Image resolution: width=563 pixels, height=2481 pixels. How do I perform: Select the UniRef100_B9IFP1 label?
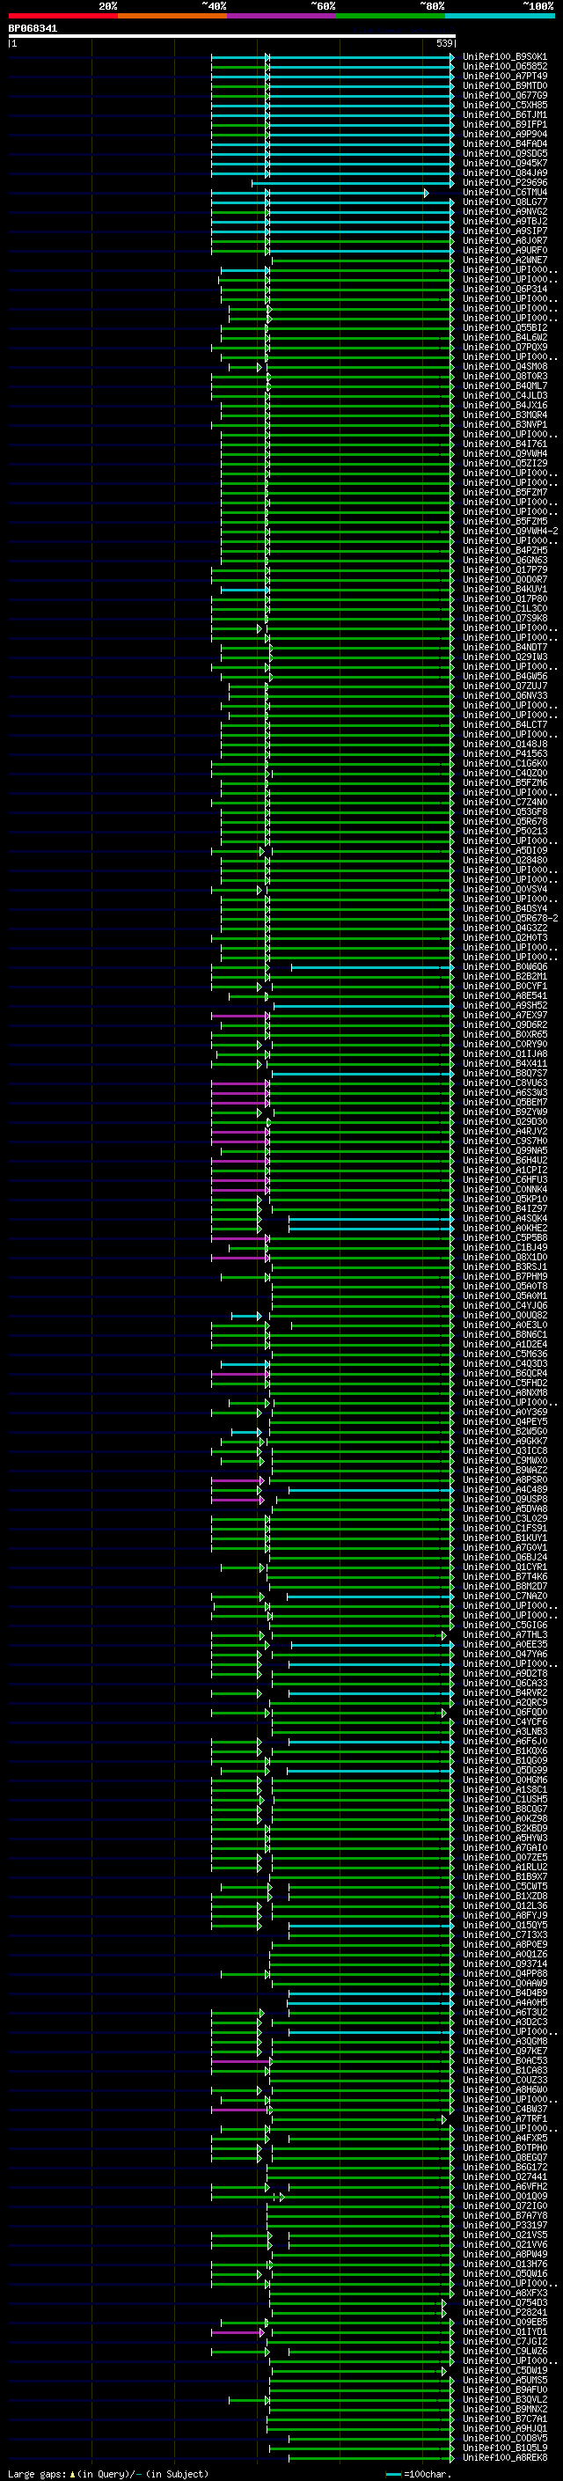(504, 124)
